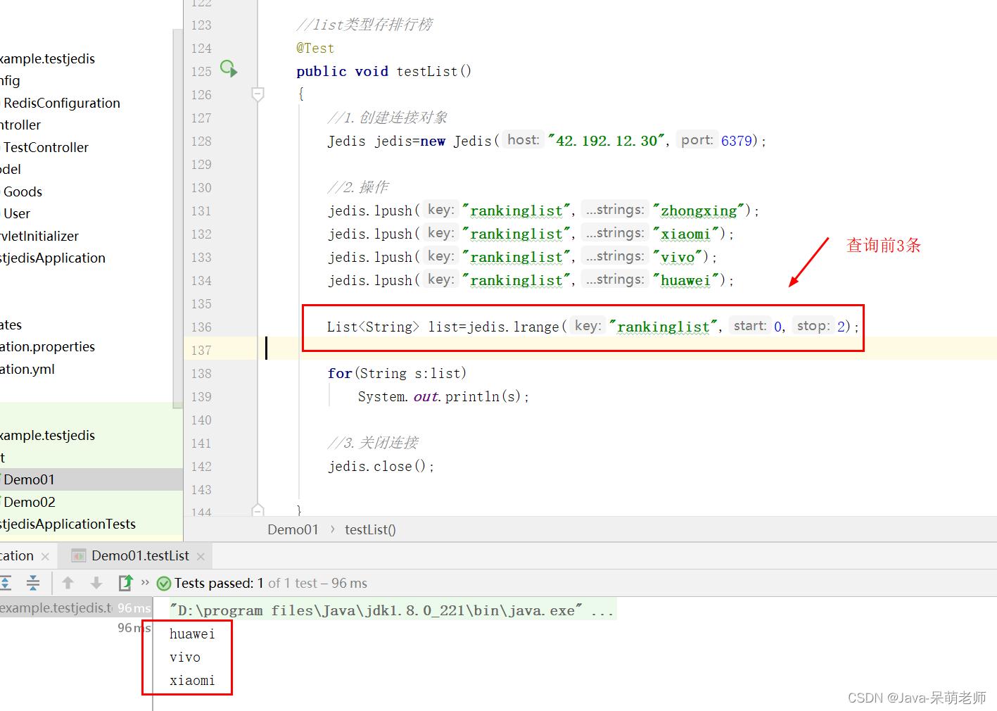Show more test toolbar actions chevron

pyautogui.click(x=145, y=582)
